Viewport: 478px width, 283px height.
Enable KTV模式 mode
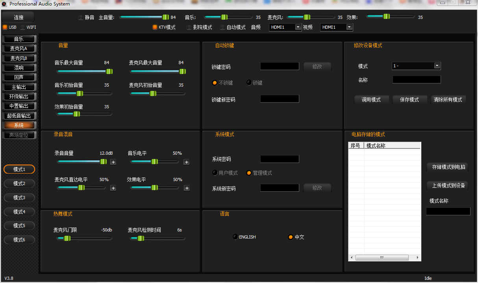point(155,27)
